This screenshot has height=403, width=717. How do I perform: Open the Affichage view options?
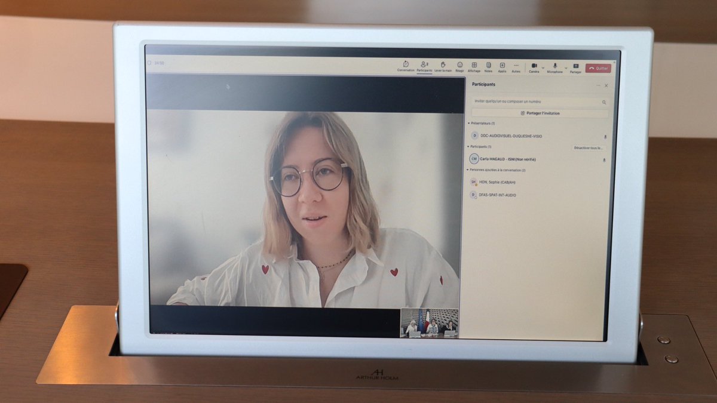(x=474, y=66)
